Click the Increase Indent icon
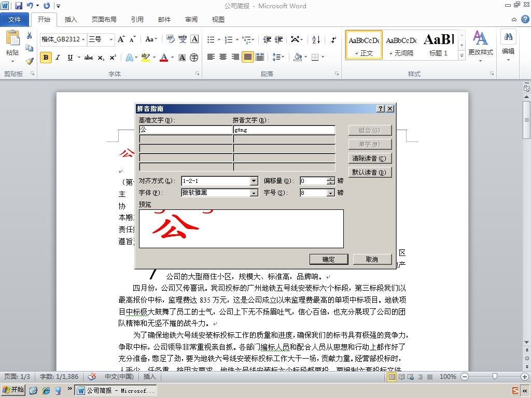531x398 pixels. 278,39
